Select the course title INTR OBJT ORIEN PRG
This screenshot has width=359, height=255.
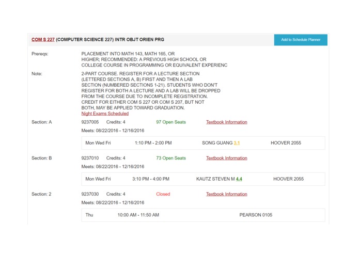click(x=139, y=40)
